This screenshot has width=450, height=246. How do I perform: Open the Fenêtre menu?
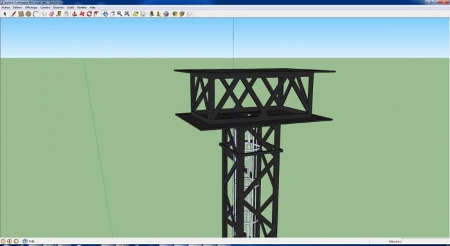[82, 8]
